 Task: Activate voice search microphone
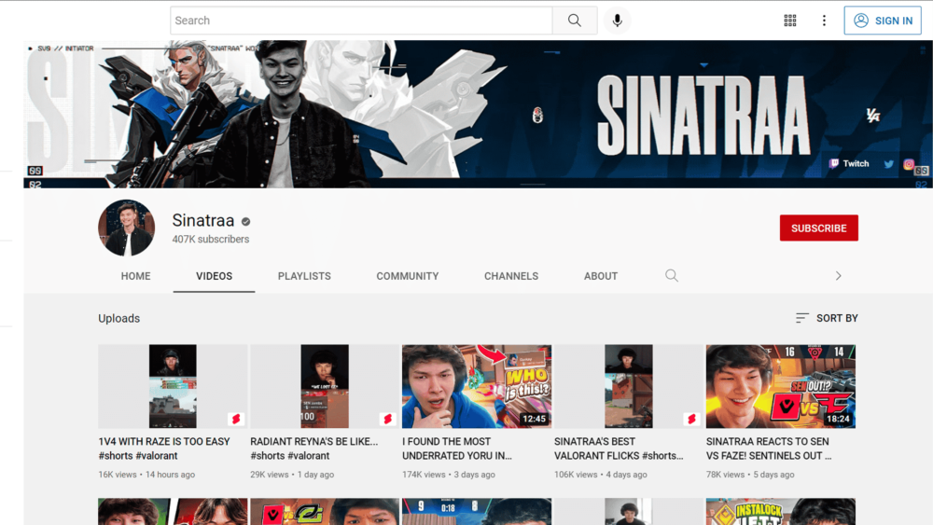[617, 21]
